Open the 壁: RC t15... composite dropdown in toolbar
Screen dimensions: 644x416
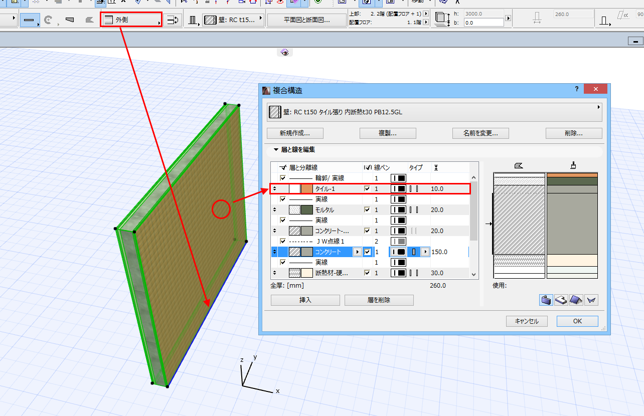[x=233, y=21]
